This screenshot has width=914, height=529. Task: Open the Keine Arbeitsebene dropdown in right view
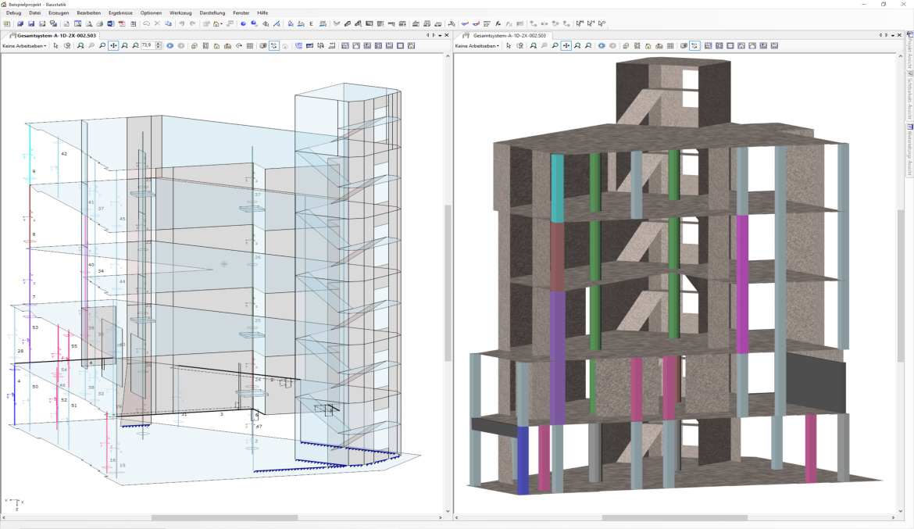(x=477, y=46)
